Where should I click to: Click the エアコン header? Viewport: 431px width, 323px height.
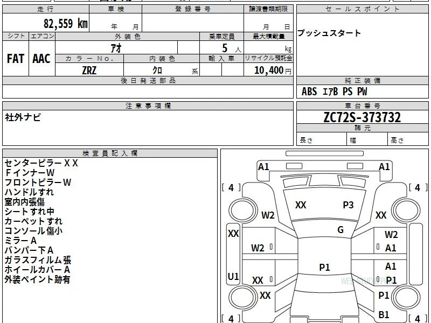pyautogui.click(x=42, y=36)
